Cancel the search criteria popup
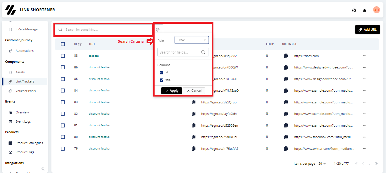This screenshot has width=386, height=173. (194, 91)
